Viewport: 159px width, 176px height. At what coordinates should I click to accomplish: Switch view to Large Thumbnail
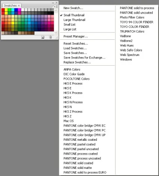[x=74, y=20]
